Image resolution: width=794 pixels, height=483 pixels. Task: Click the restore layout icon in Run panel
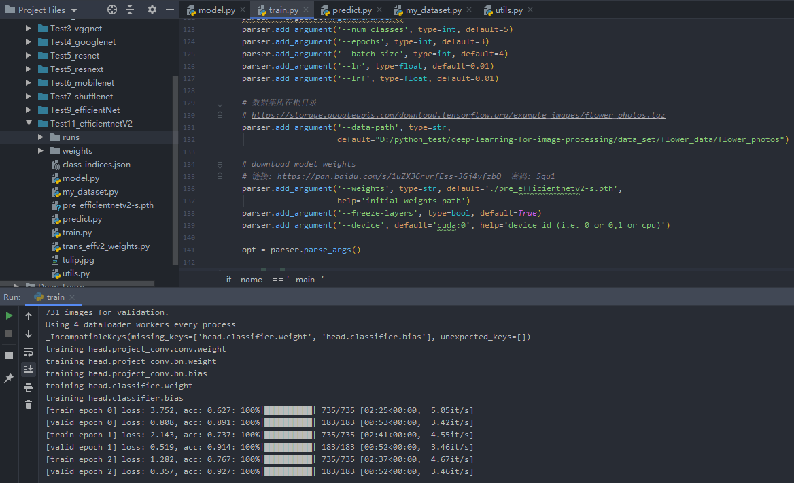pyautogui.click(x=9, y=355)
